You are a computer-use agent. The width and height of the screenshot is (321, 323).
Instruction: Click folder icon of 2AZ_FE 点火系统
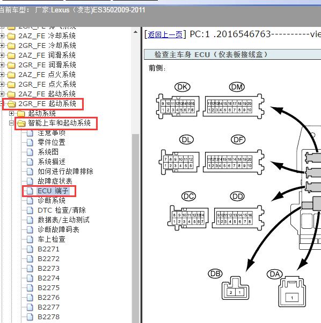click(x=11, y=75)
